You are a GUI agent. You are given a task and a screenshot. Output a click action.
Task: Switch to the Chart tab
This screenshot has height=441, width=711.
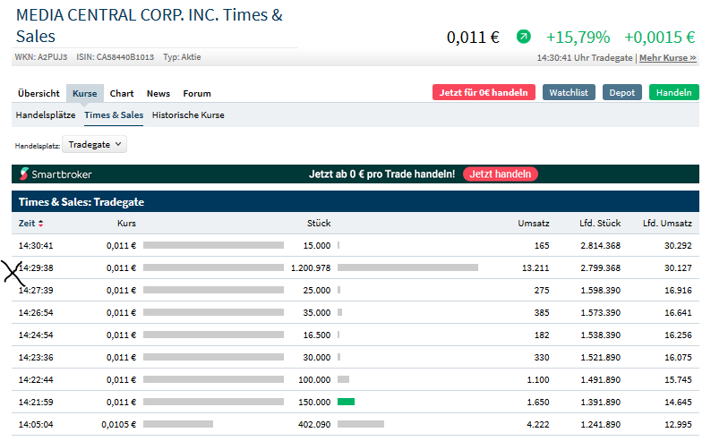[122, 93]
